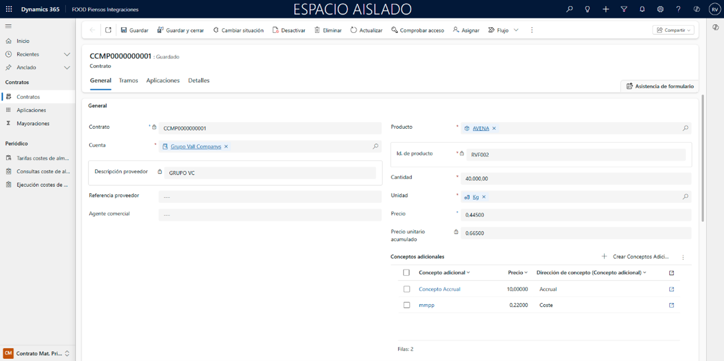Click the search magnifier in top bar
This screenshot has height=361, width=724.
click(x=569, y=9)
